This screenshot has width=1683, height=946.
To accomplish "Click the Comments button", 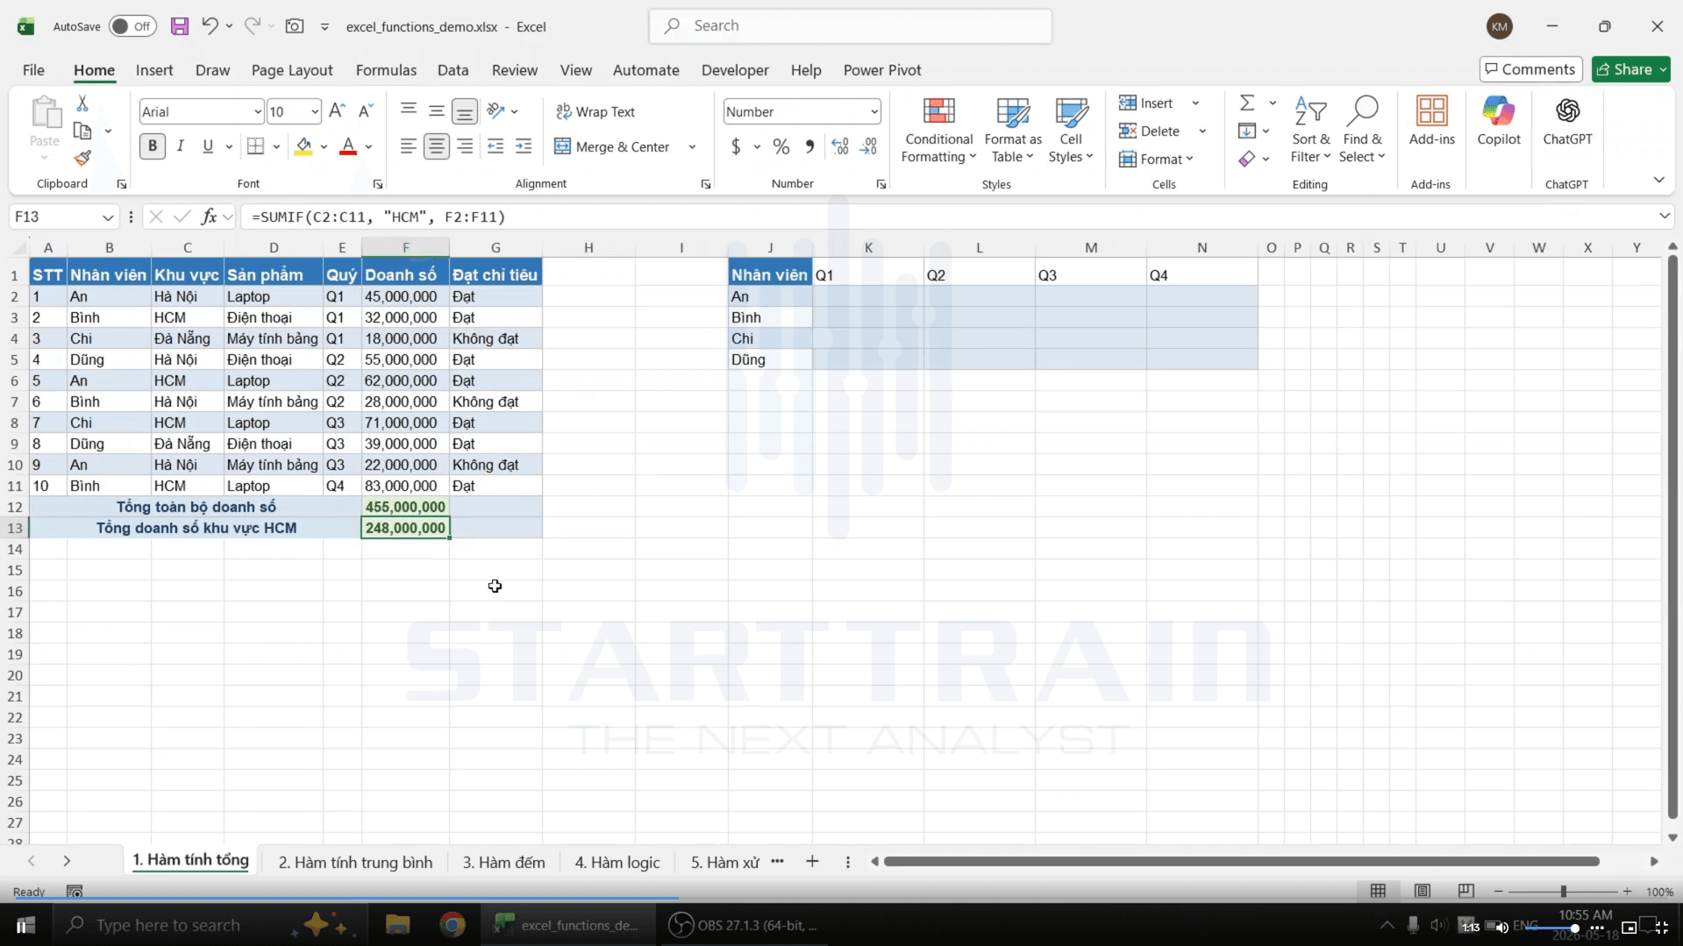I will pos(1530,69).
